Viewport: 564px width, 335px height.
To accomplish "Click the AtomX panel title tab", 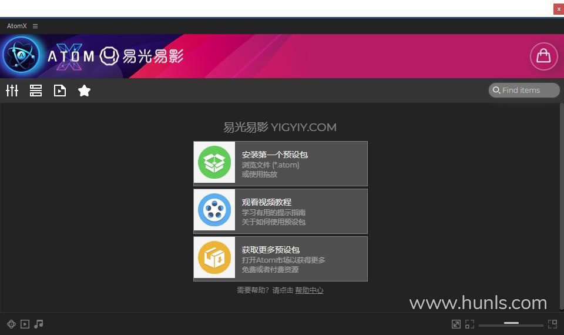I will [x=16, y=26].
